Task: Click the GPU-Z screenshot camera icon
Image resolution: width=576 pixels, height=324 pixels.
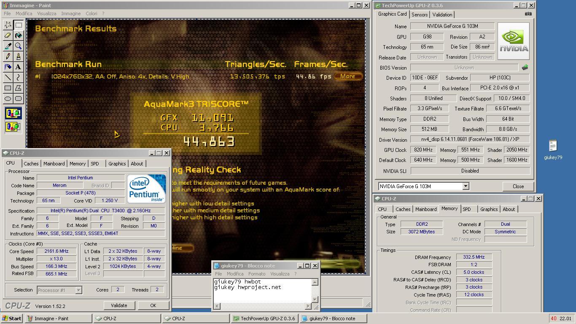Action: tap(528, 14)
